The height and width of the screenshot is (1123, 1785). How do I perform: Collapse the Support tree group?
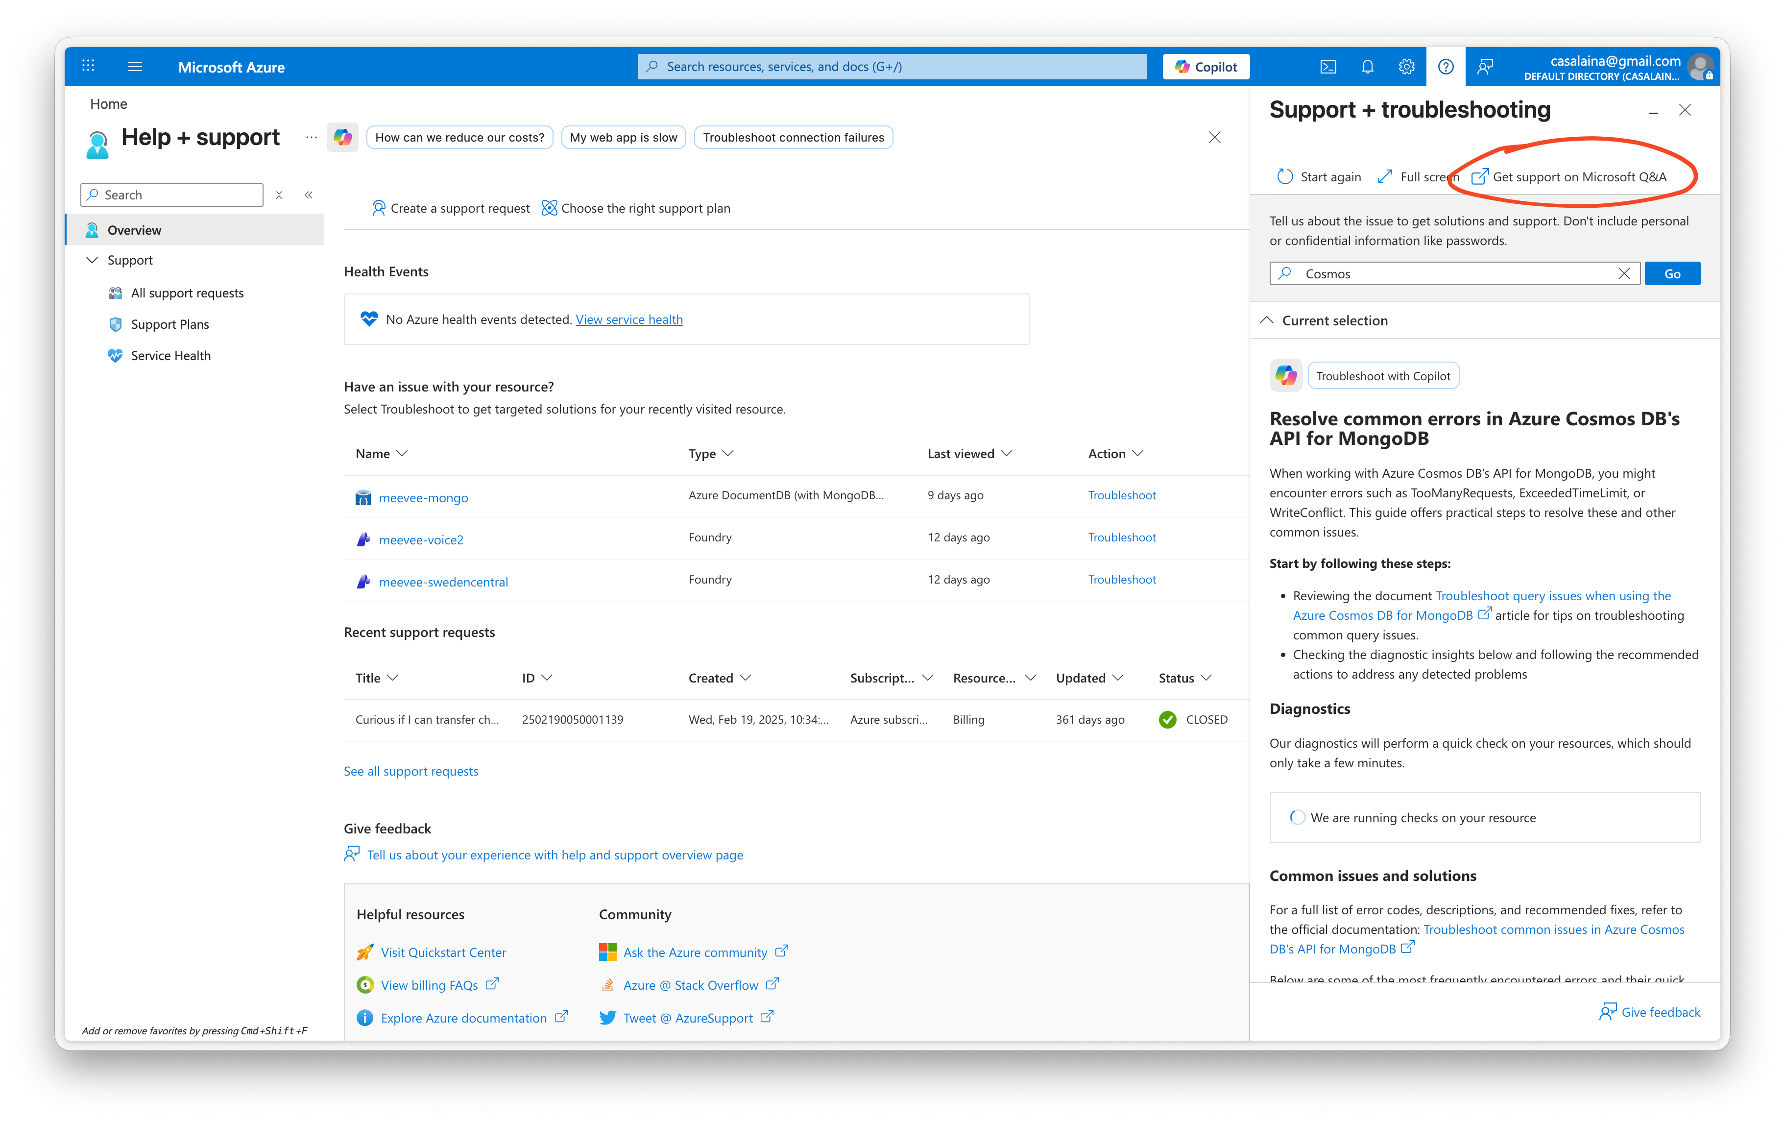pyautogui.click(x=93, y=260)
